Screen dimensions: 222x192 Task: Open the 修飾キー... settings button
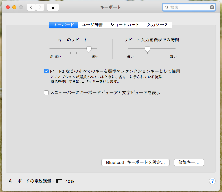[x=189, y=162]
